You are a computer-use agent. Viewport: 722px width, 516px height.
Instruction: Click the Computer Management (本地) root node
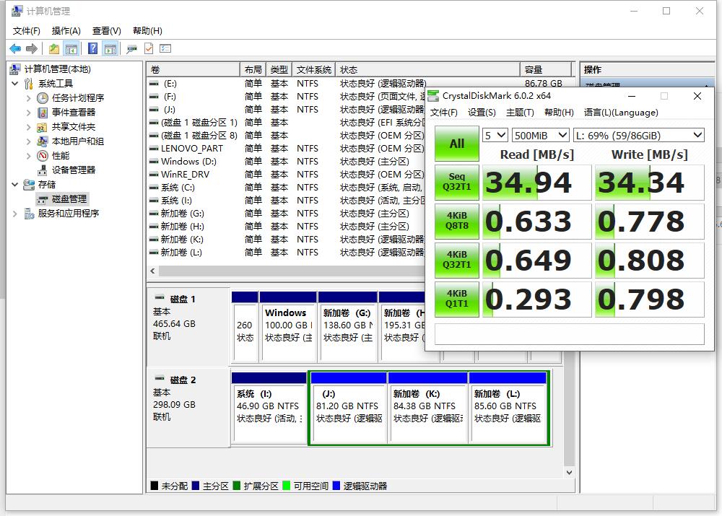coord(57,69)
